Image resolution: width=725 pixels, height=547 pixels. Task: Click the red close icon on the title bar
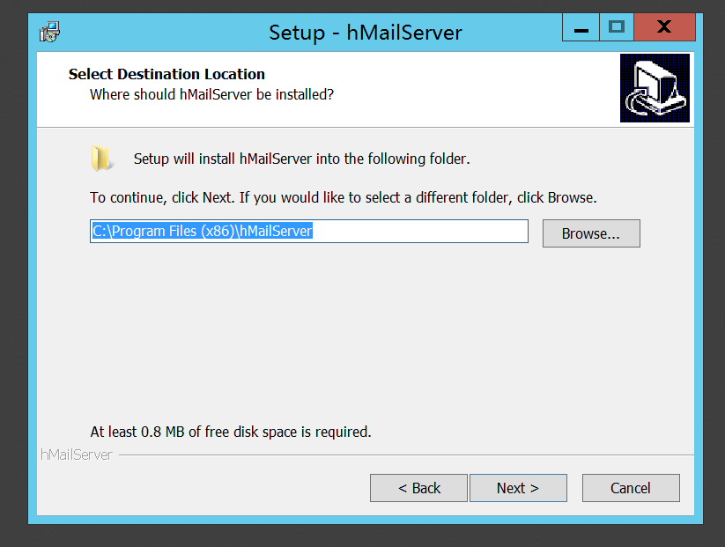664,26
